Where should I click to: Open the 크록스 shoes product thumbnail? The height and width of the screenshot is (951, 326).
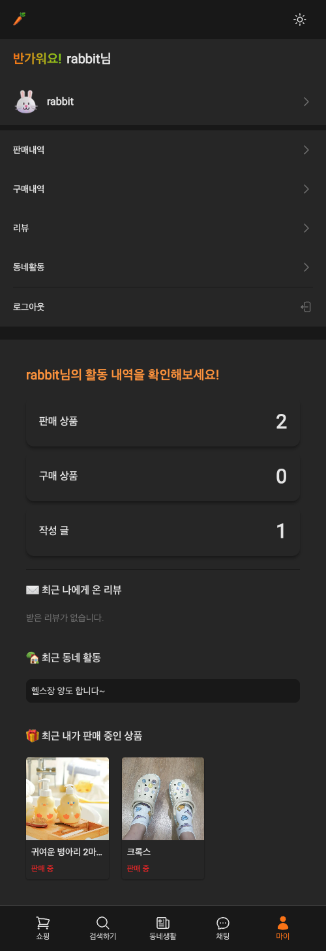[163, 798]
